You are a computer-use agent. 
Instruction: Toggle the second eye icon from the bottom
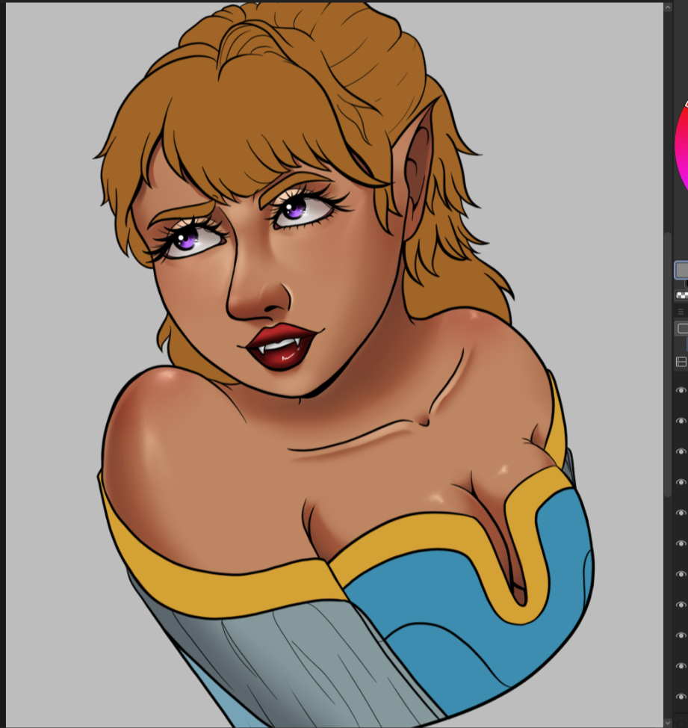(681, 667)
